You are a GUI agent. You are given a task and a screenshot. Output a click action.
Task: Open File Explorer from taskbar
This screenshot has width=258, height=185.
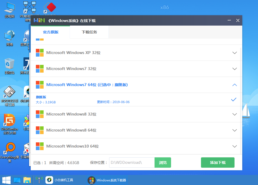27,180
